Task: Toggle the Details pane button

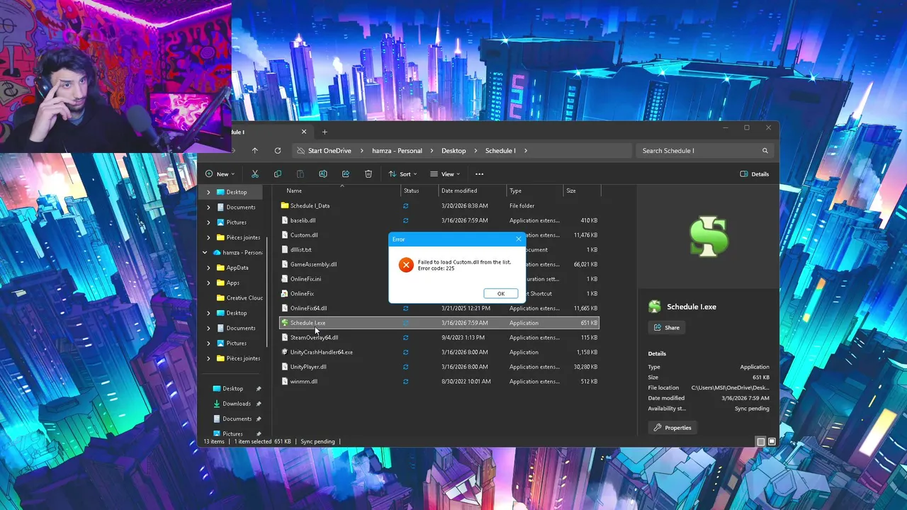Action: [755, 174]
